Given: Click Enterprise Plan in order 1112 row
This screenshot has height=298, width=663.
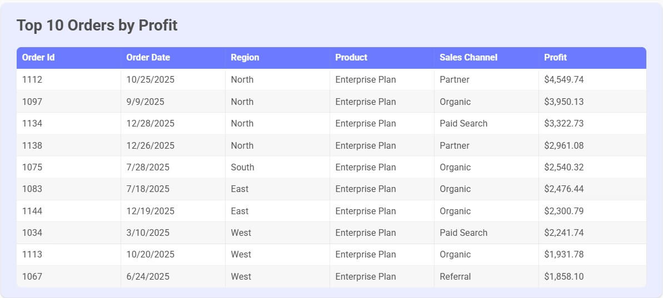Looking at the screenshot, I should [x=366, y=79].
